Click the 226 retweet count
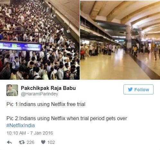Viewport: 160px width, 150px height. 31,142
